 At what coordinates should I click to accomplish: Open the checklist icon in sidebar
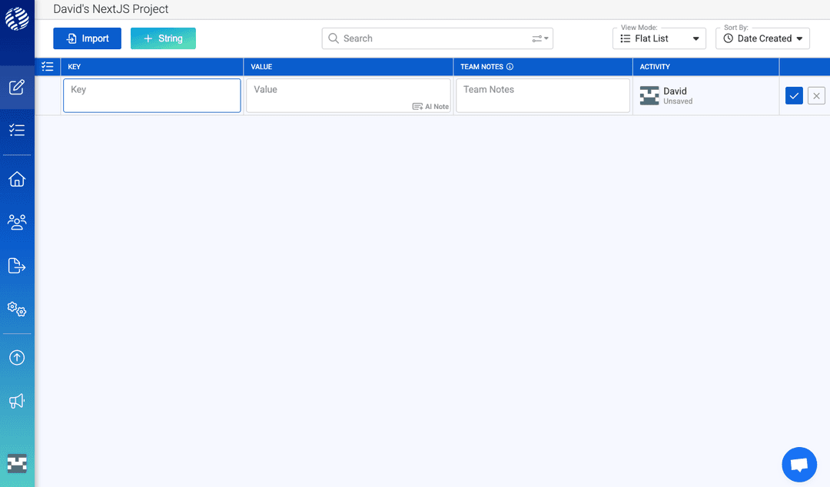coord(17,131)
